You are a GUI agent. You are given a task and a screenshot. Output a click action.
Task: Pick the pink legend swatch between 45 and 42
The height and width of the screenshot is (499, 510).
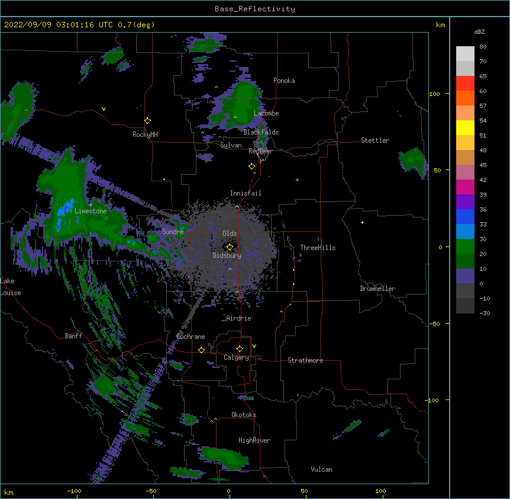click(x=465, y=172)
